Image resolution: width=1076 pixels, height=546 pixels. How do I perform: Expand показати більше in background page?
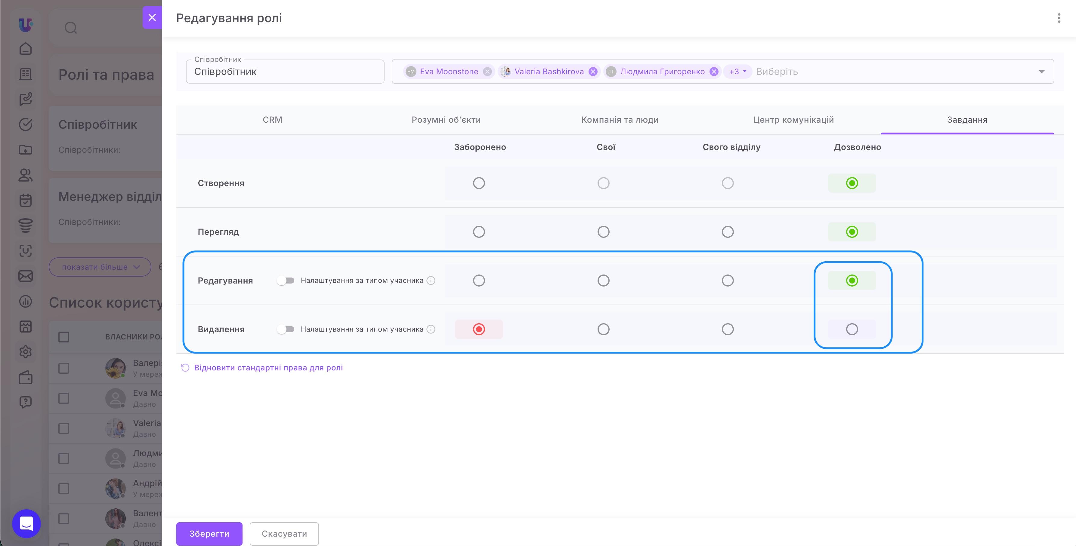point(100,267)
